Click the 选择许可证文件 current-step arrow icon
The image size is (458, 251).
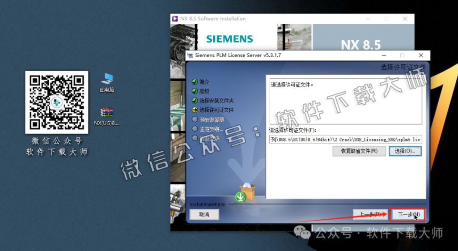tap(195, 110)
